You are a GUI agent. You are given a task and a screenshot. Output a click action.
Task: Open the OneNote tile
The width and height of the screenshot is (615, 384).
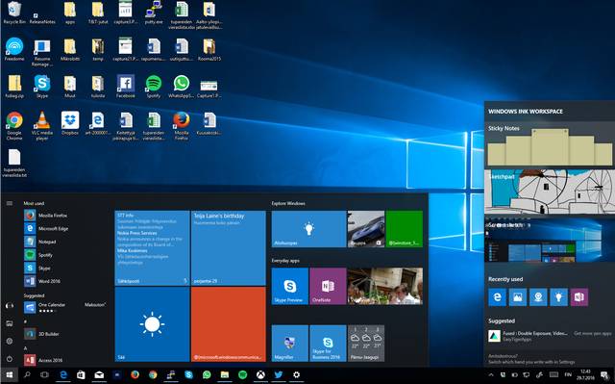point(328,286)
